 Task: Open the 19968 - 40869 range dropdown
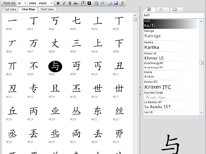tap(51, 3)
